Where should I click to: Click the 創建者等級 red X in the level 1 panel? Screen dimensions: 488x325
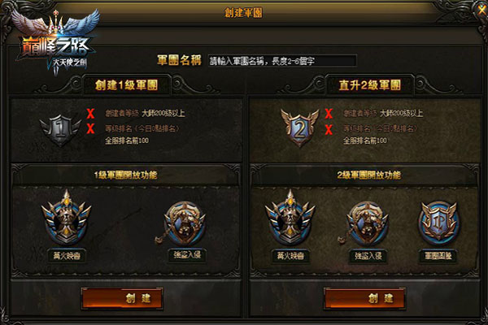click(90, 114)
